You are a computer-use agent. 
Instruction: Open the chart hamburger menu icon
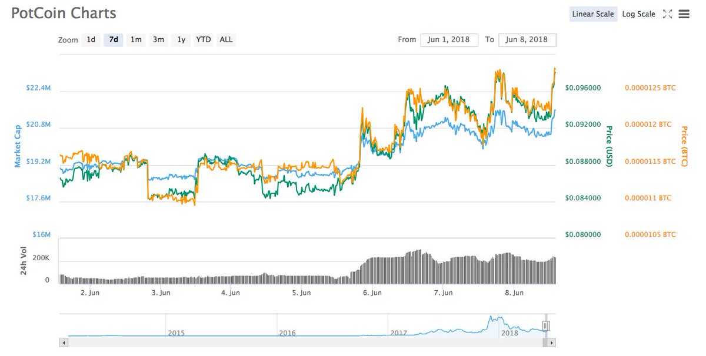pyautogui.click(x=684, y=14)
